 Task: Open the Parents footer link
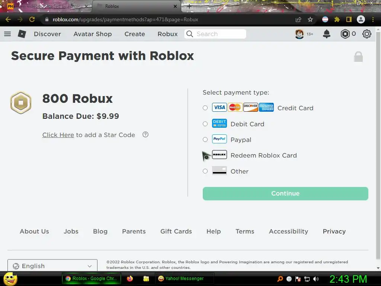tap(134, 231)
